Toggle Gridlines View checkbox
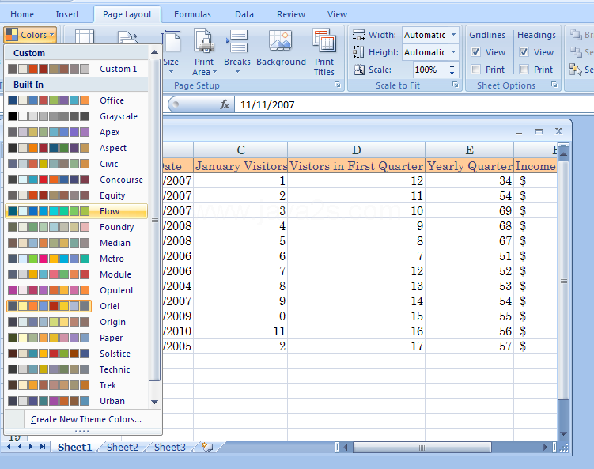The height and width of the screenshot is (469, 594). [x=476, y=52]
